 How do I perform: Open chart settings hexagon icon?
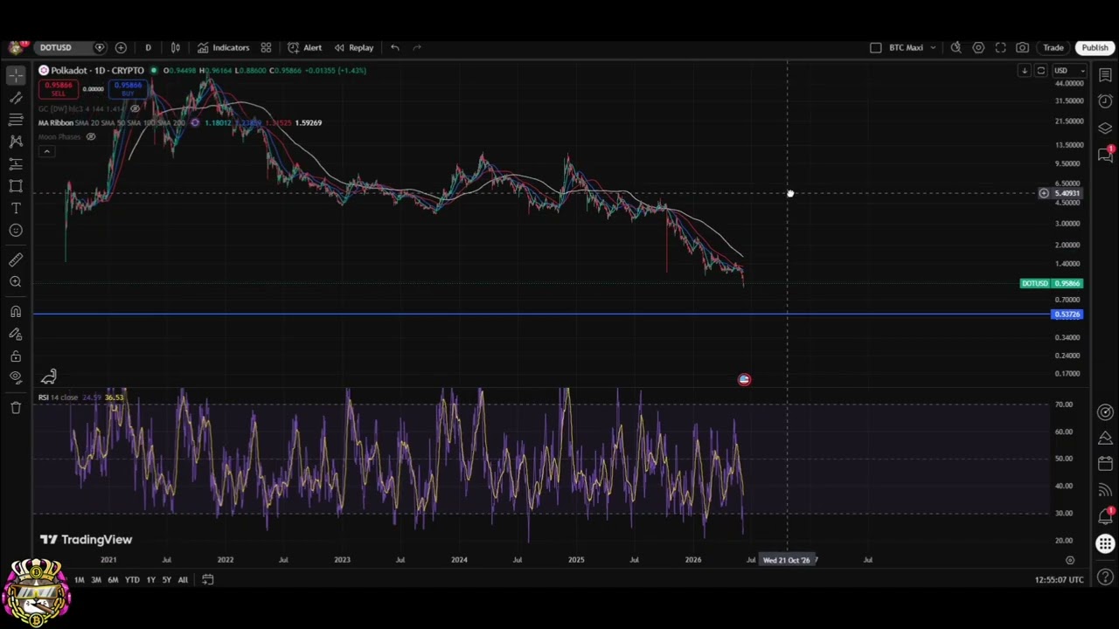tap(978, 48)
